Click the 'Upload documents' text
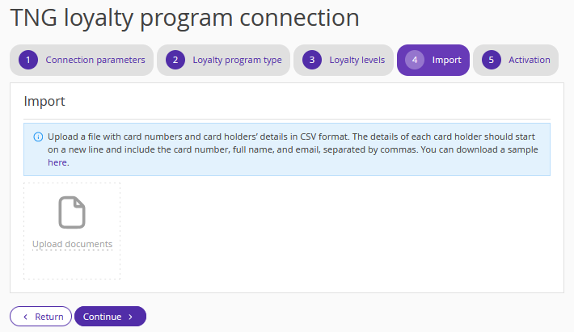Screen dimensions: 574x332 coord(72,244)
